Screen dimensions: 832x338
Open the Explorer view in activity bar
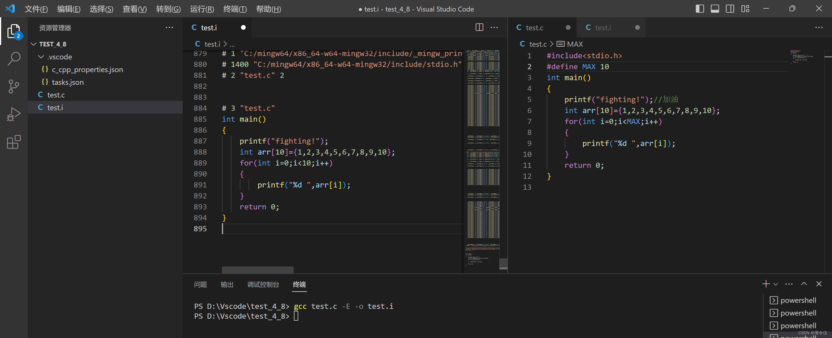pos(14,31)
